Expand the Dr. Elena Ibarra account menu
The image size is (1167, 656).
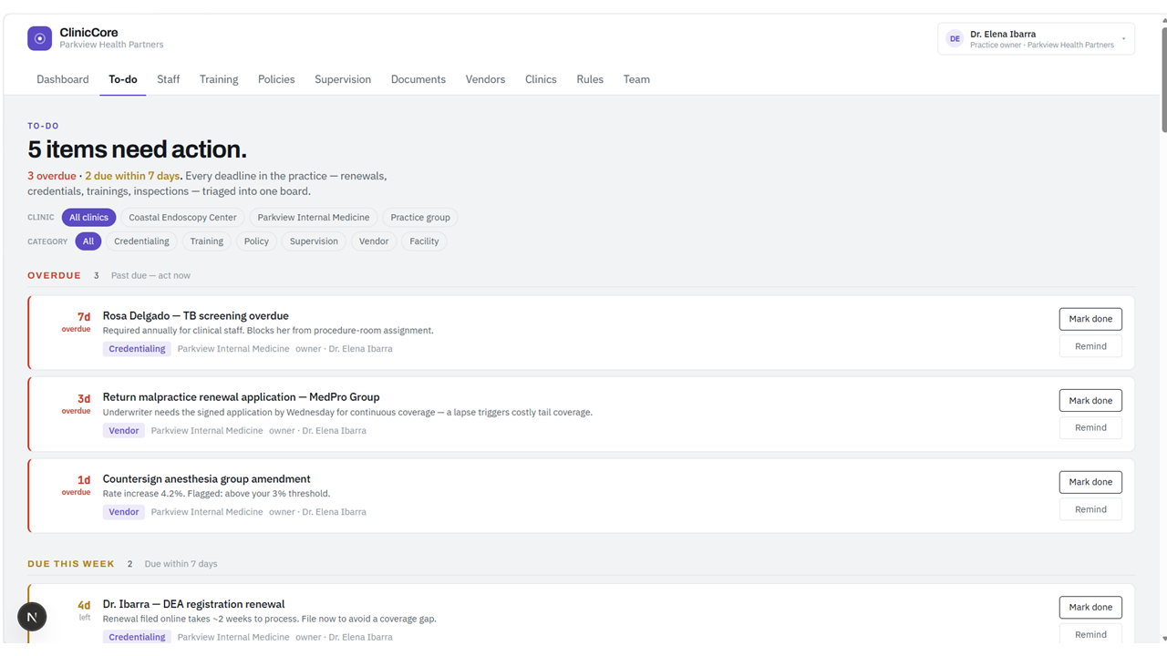click(1036, 38)
